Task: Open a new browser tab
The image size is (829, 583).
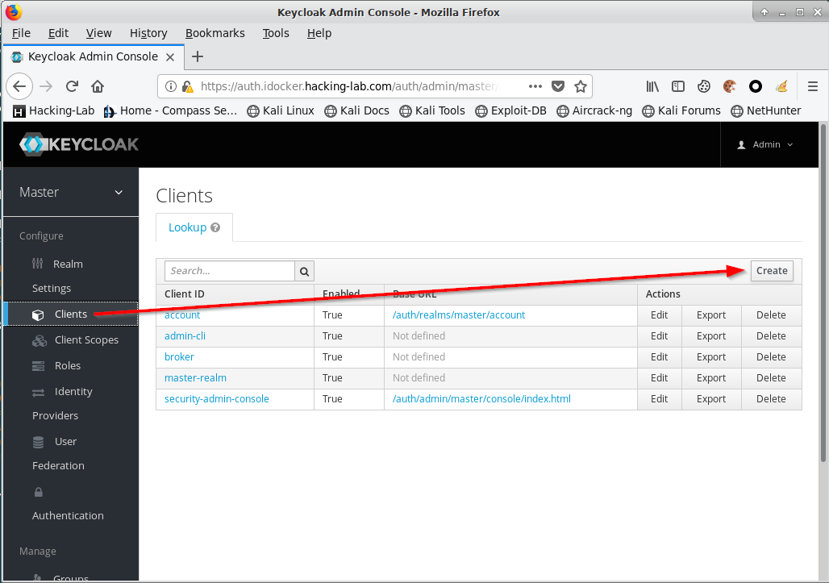Action: click(198, 56)
